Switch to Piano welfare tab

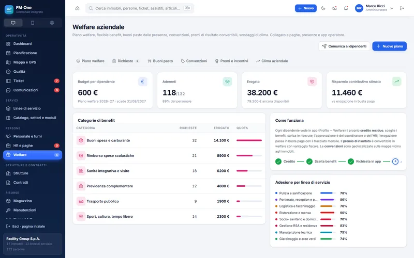pos(90,61)
